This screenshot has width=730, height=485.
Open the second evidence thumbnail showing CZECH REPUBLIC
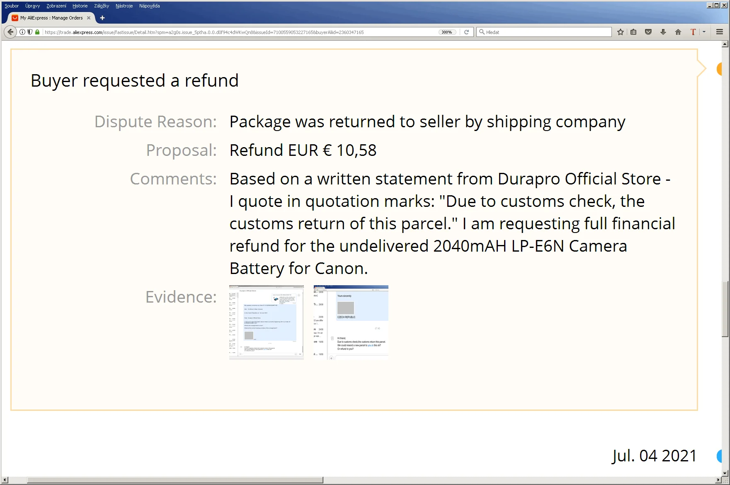point(351,322)
